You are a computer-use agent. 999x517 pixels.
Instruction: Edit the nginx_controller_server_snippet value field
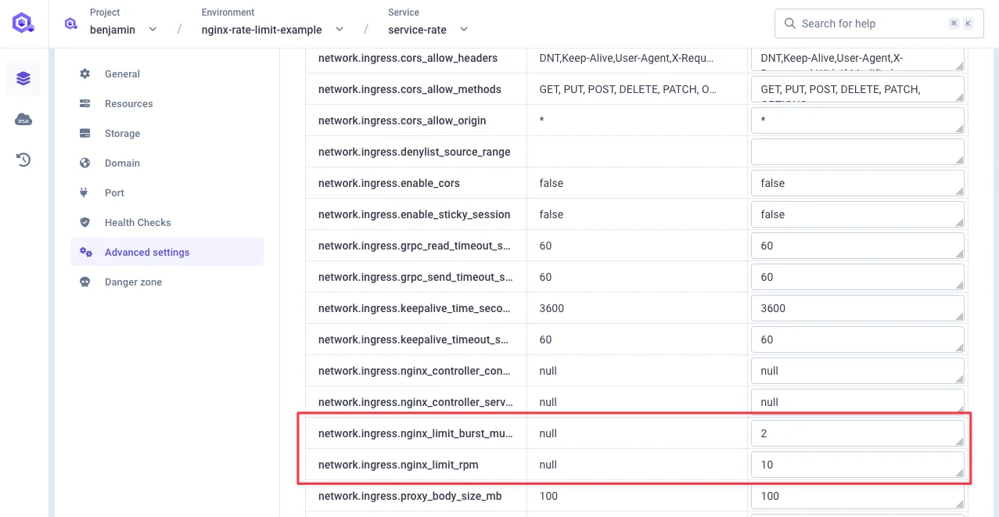(857, 402)
